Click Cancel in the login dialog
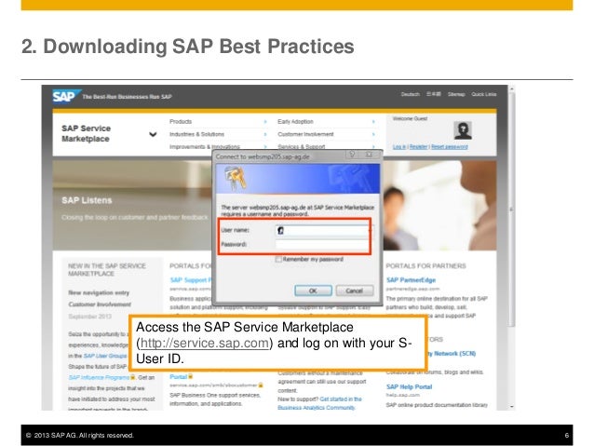This screenshot has height=446, width=594. tap(355, 291)
